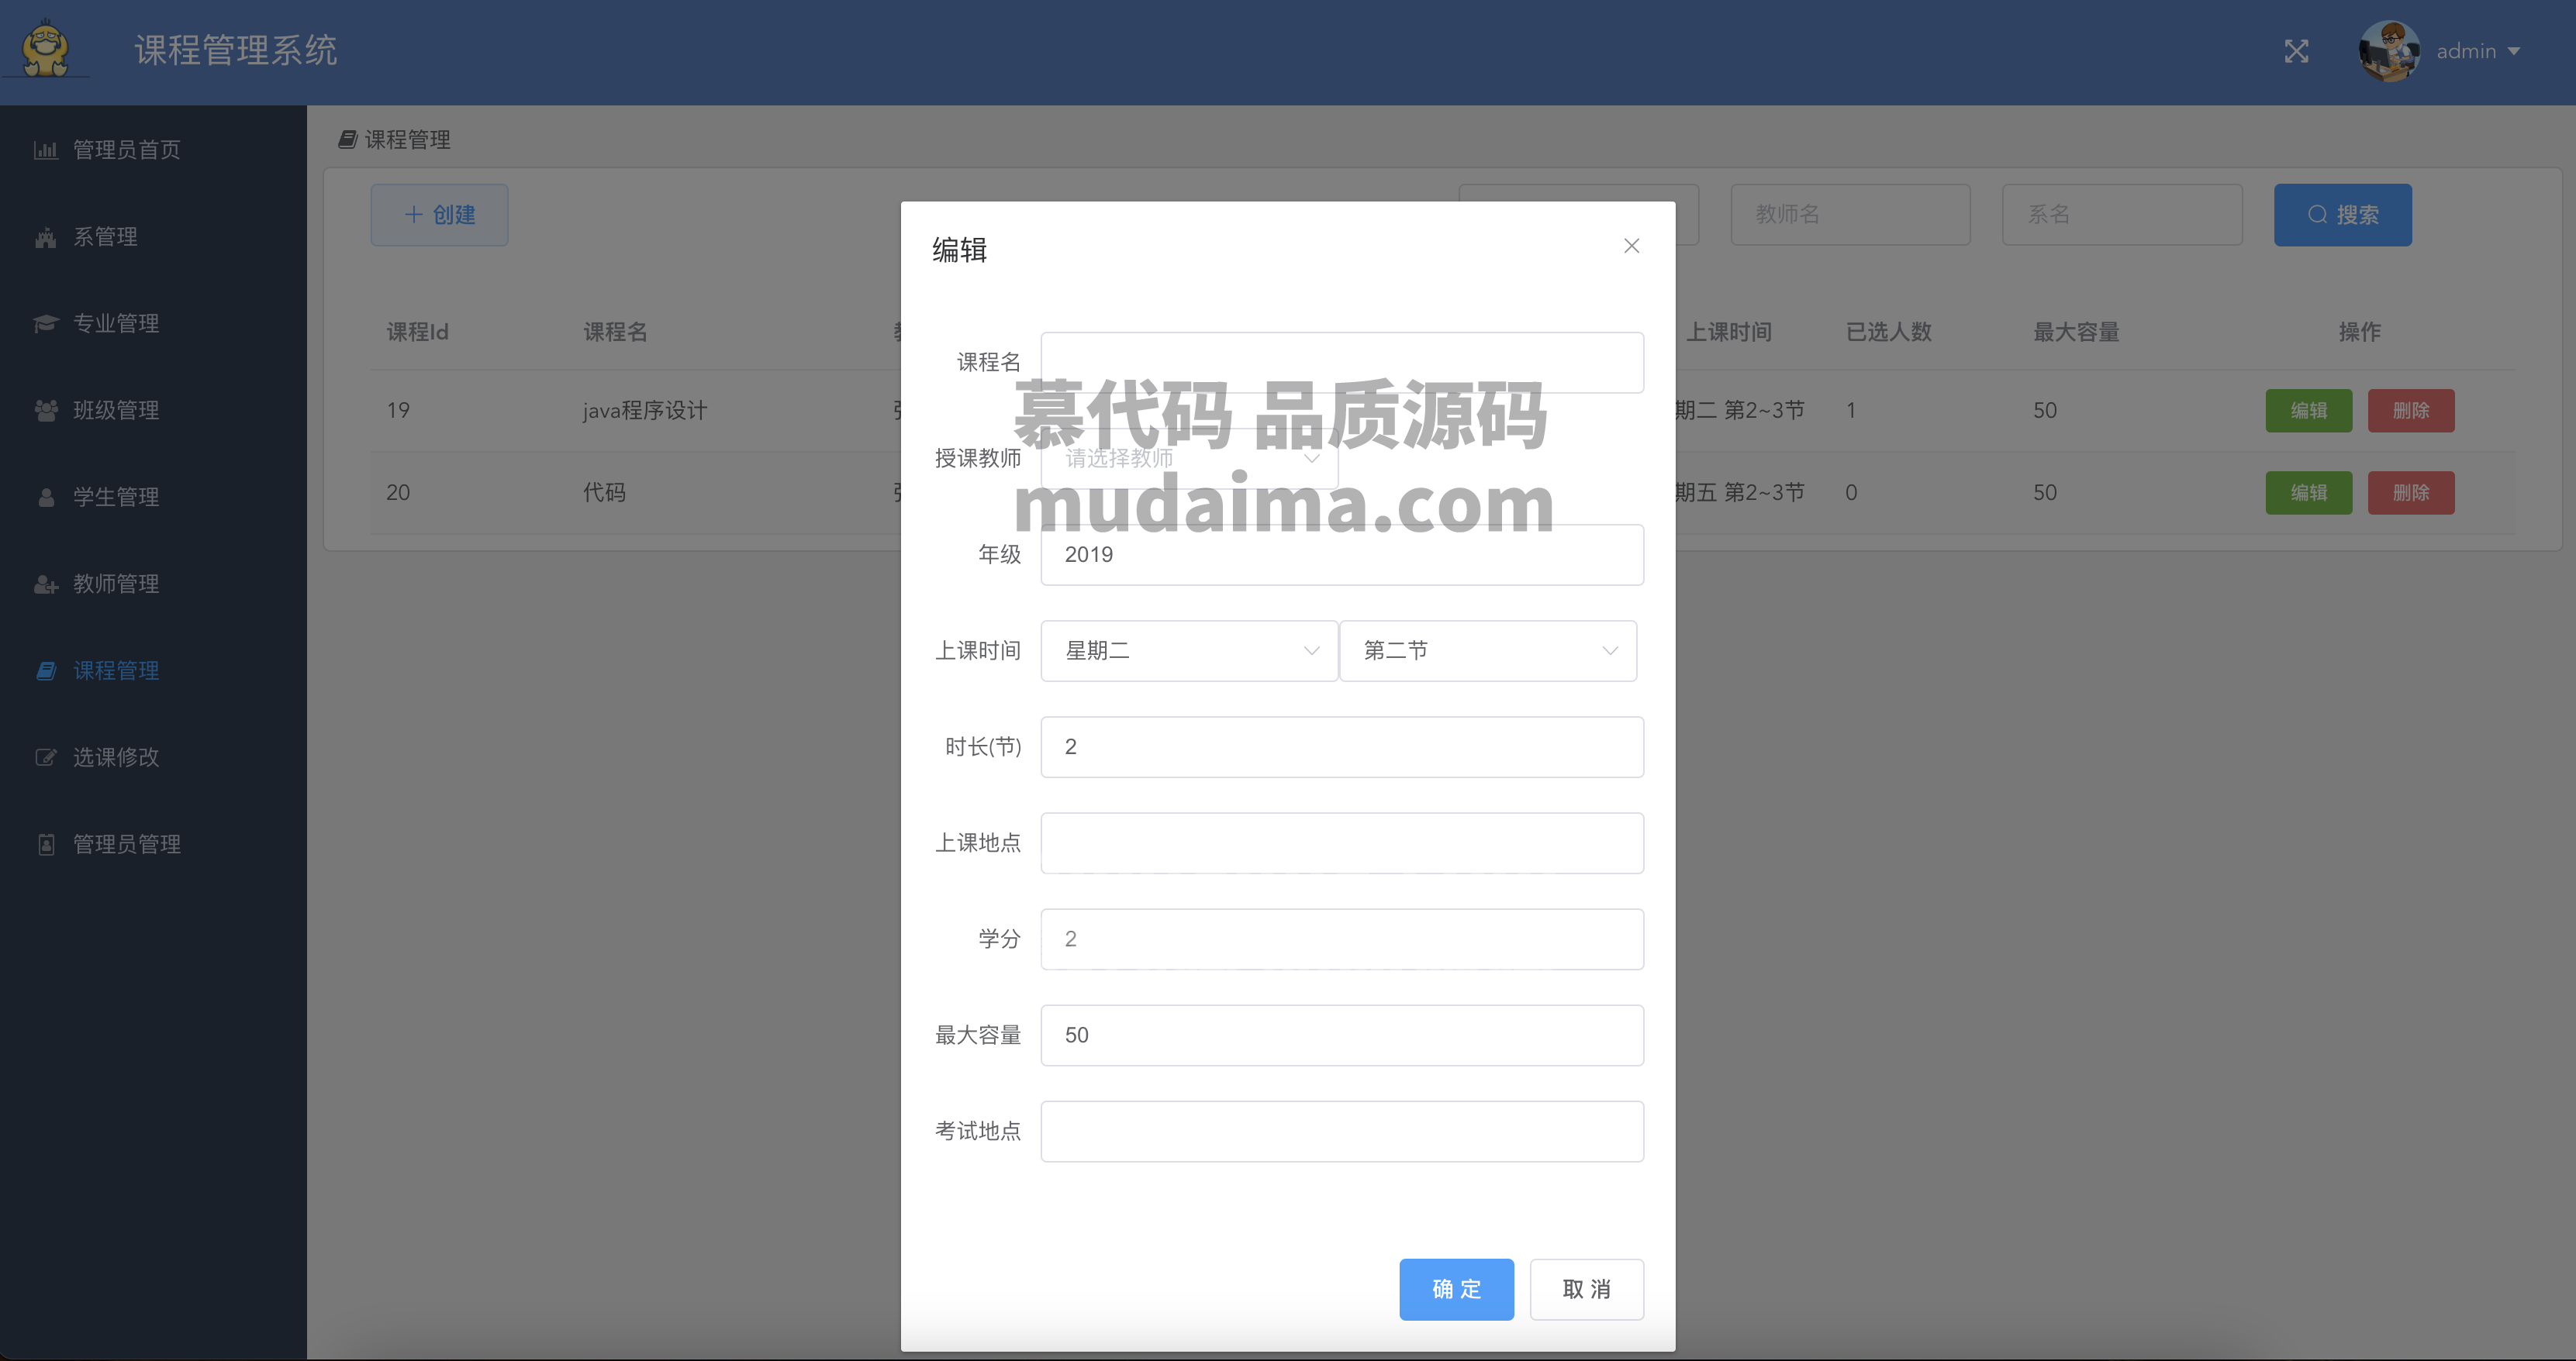This screenshot has height=1361, width=2576.
Task: Open the 授课教师 select dropdown
Action: click(1189, 459)
